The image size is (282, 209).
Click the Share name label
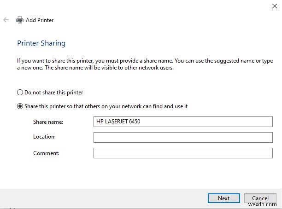tap(48, 122)
